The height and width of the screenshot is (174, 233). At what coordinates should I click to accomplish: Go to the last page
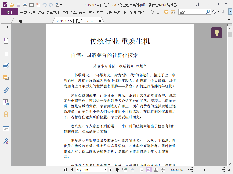[x=117, y=170]
